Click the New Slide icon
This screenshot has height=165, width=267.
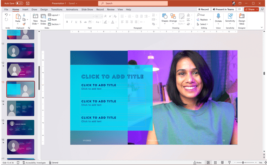pos(35,17)
